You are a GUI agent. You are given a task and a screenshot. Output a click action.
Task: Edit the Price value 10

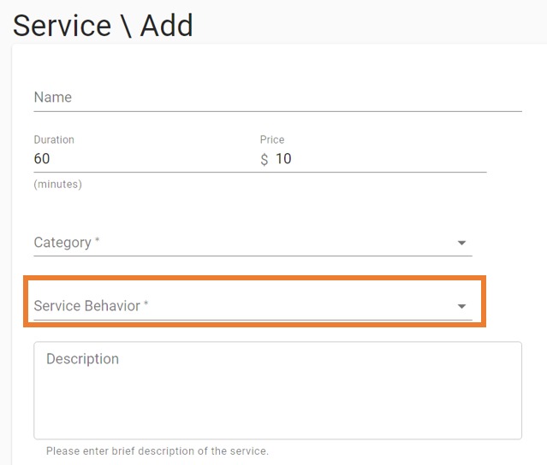(283, 159)
